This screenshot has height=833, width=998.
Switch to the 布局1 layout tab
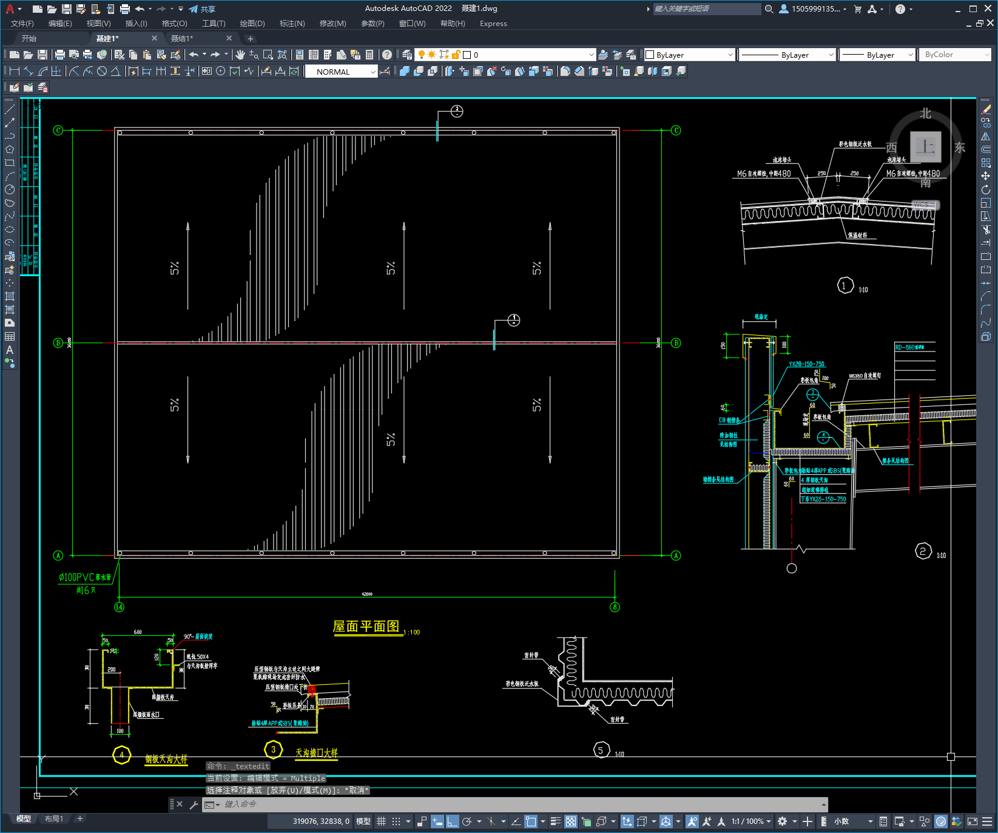tap(54, 819)
